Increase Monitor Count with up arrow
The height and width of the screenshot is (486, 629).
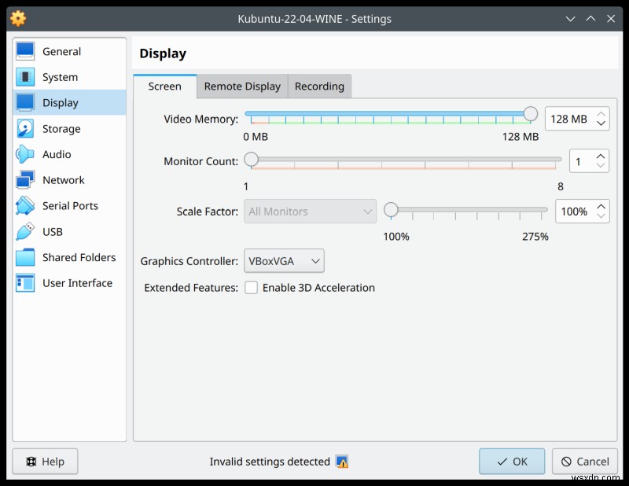(601, 156)
